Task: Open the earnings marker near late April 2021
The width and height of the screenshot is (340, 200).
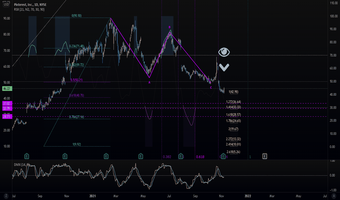Action: [141, 156]
